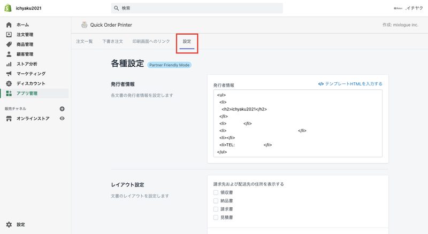Click inside the 発行者情報 HTML textarea
This screenshot has width=428, height=234.
tap(298, 123)
